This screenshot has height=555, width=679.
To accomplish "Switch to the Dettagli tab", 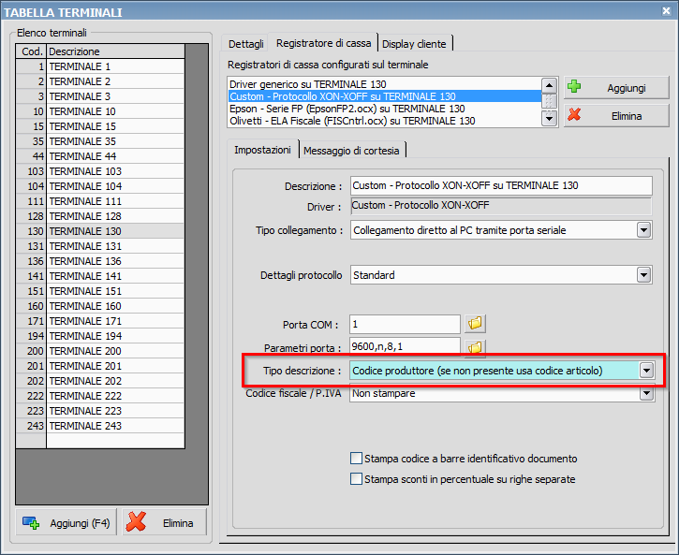I will pos(245,44).
